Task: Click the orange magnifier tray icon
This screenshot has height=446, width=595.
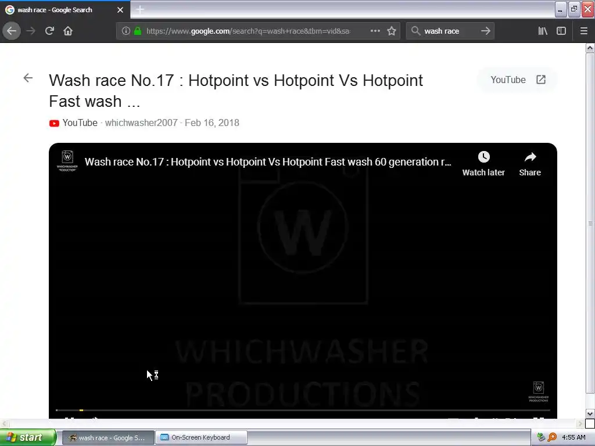Action: (x=553, y=437)
